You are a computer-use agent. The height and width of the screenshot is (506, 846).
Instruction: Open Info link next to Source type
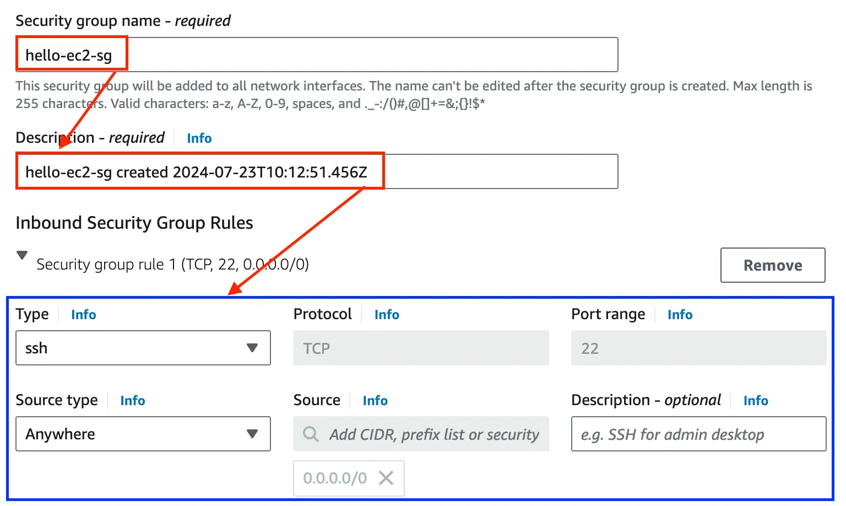tap(133, 401)
